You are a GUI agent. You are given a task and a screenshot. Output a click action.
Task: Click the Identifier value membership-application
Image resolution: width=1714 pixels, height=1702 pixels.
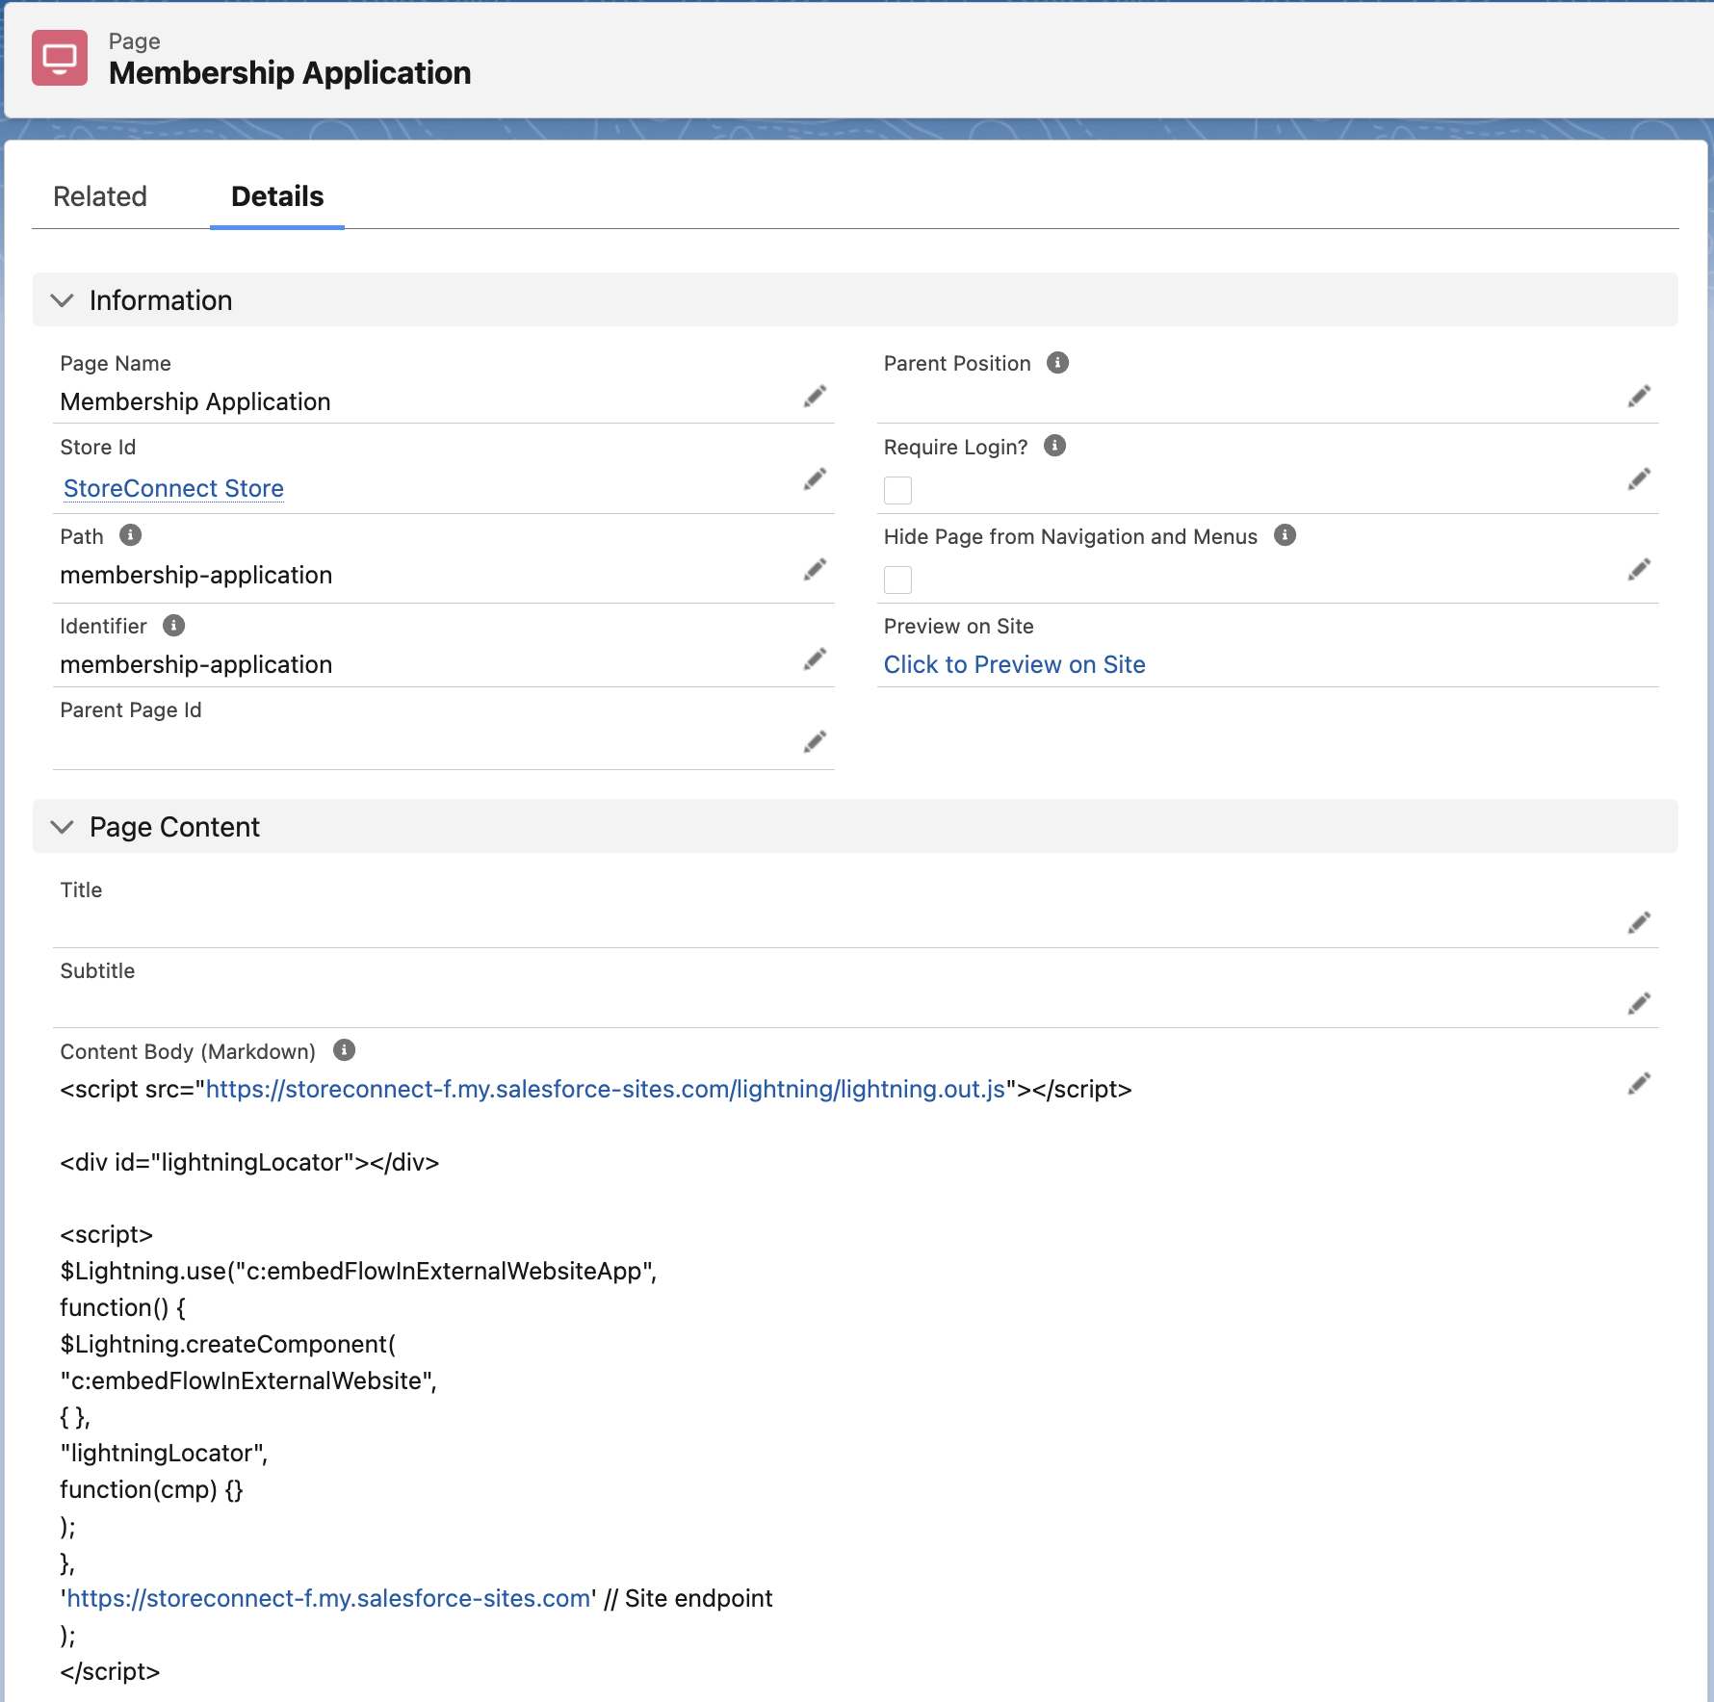pyautogui.click(x=196, y=664)
